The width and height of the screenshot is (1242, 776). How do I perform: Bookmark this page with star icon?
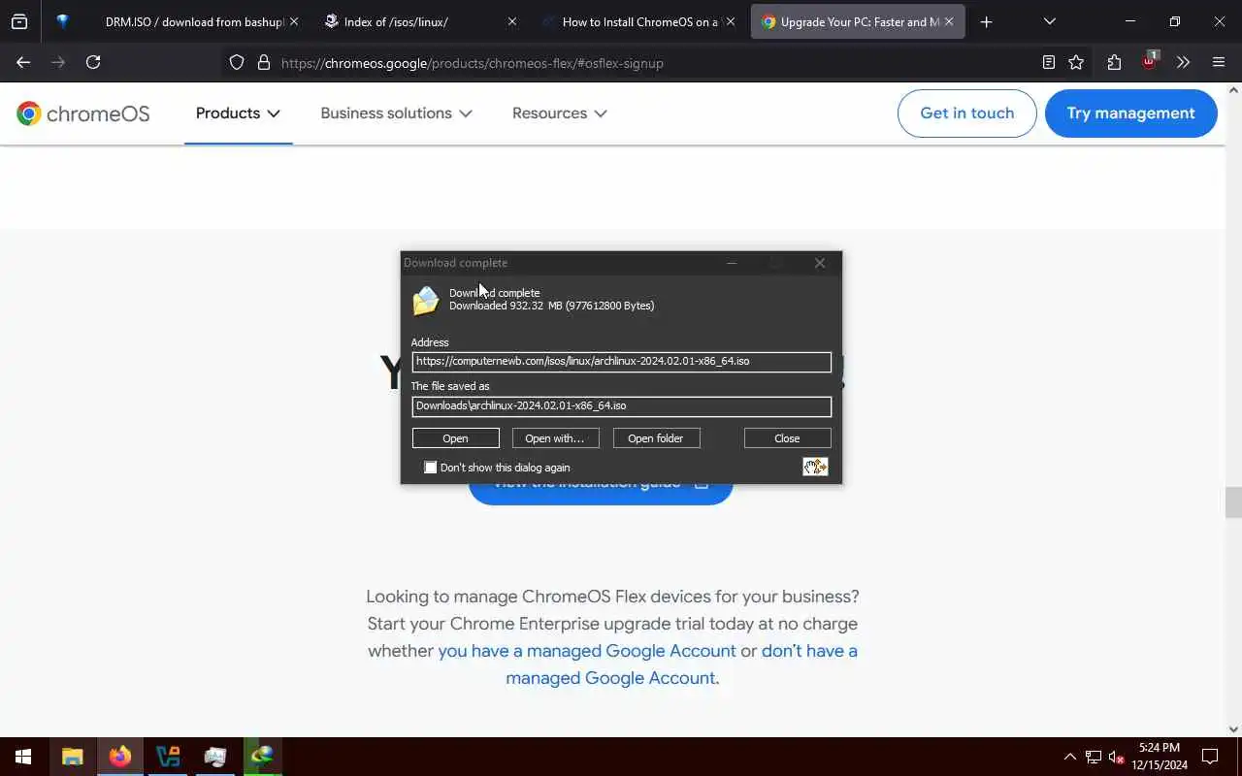point(1076,62)
